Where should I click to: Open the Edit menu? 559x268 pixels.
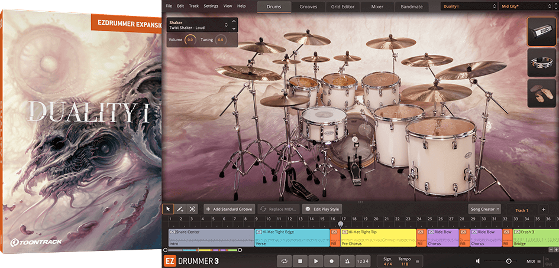(180, 6)
